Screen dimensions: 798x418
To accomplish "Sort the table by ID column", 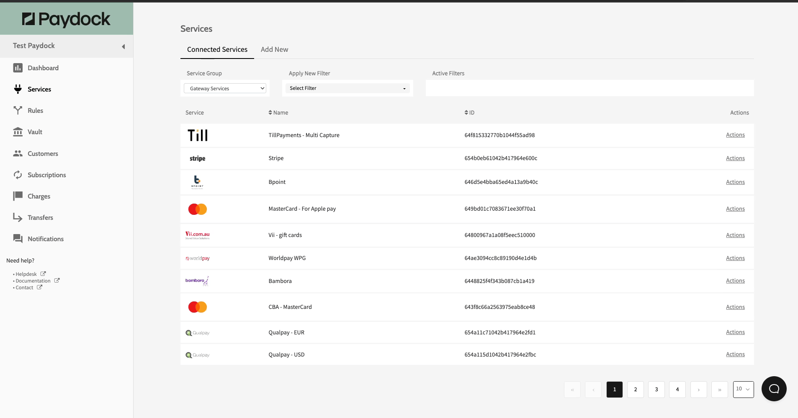I will point(469,112).
